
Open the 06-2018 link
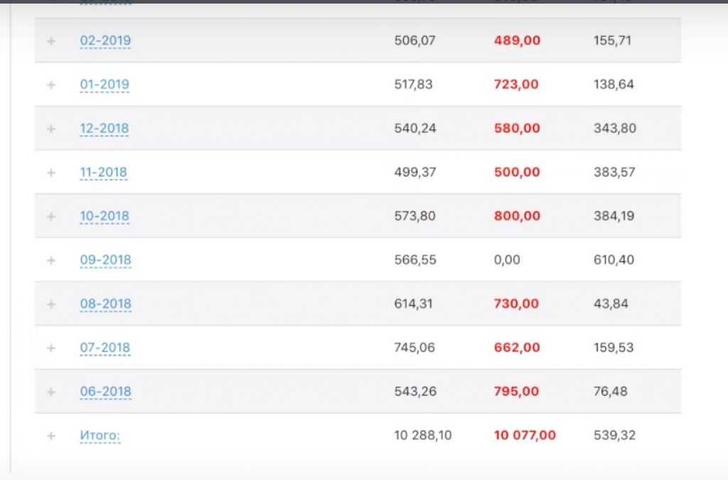coord(105,392)
